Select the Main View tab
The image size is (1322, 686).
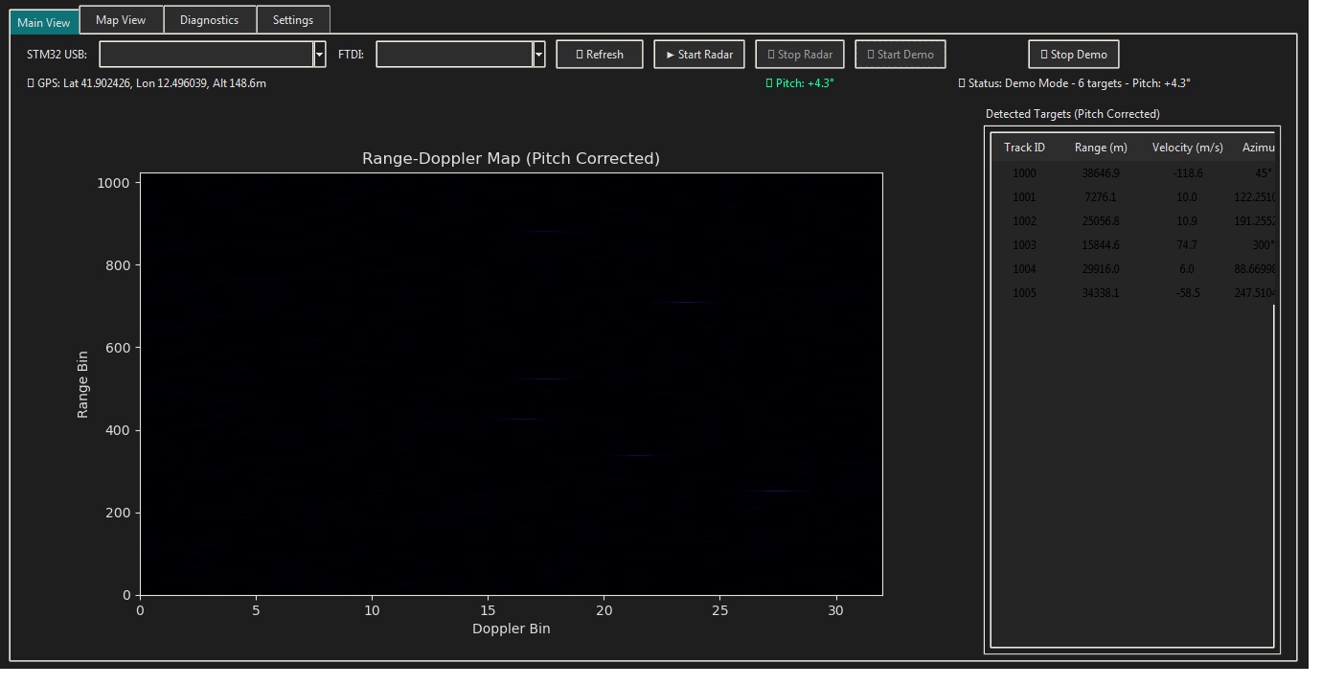click(x=44, y=22)
